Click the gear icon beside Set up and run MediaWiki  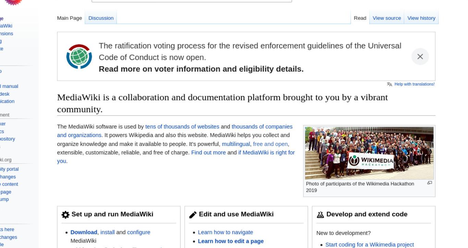pyautogui.click(x=65, y=215)
